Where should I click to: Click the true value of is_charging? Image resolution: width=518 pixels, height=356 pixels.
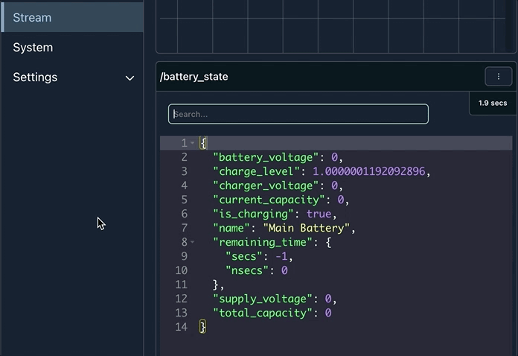tap(319, 214)
